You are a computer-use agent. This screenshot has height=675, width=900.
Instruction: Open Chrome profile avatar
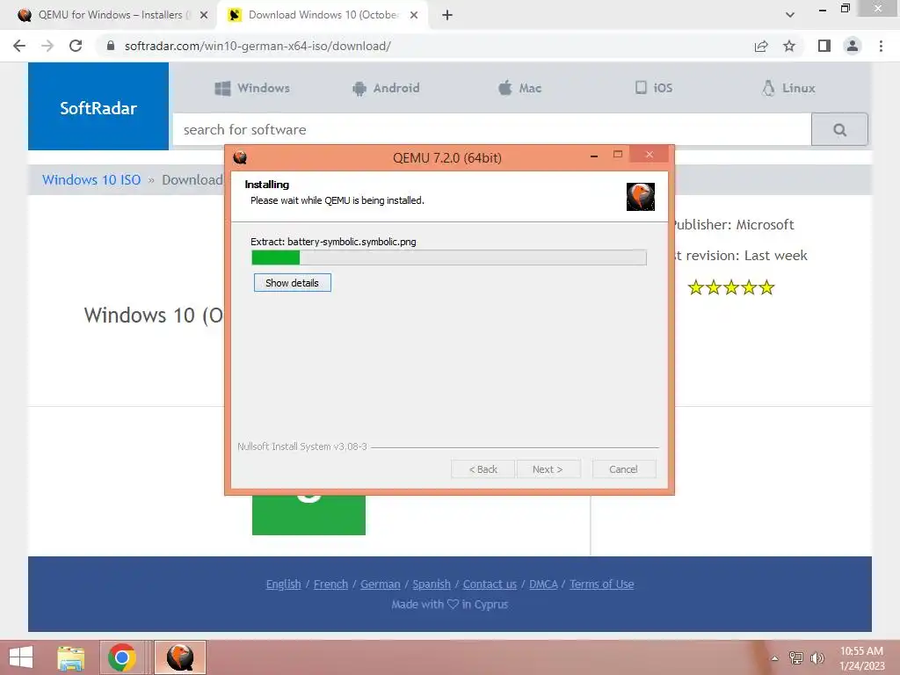853,46
